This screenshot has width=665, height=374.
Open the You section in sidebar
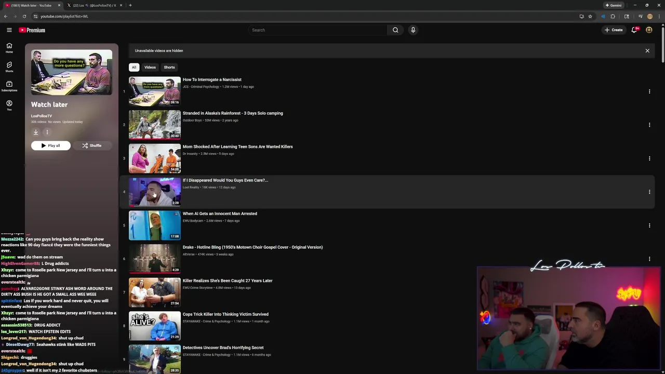pyautogui.click(x=9, y=105)
